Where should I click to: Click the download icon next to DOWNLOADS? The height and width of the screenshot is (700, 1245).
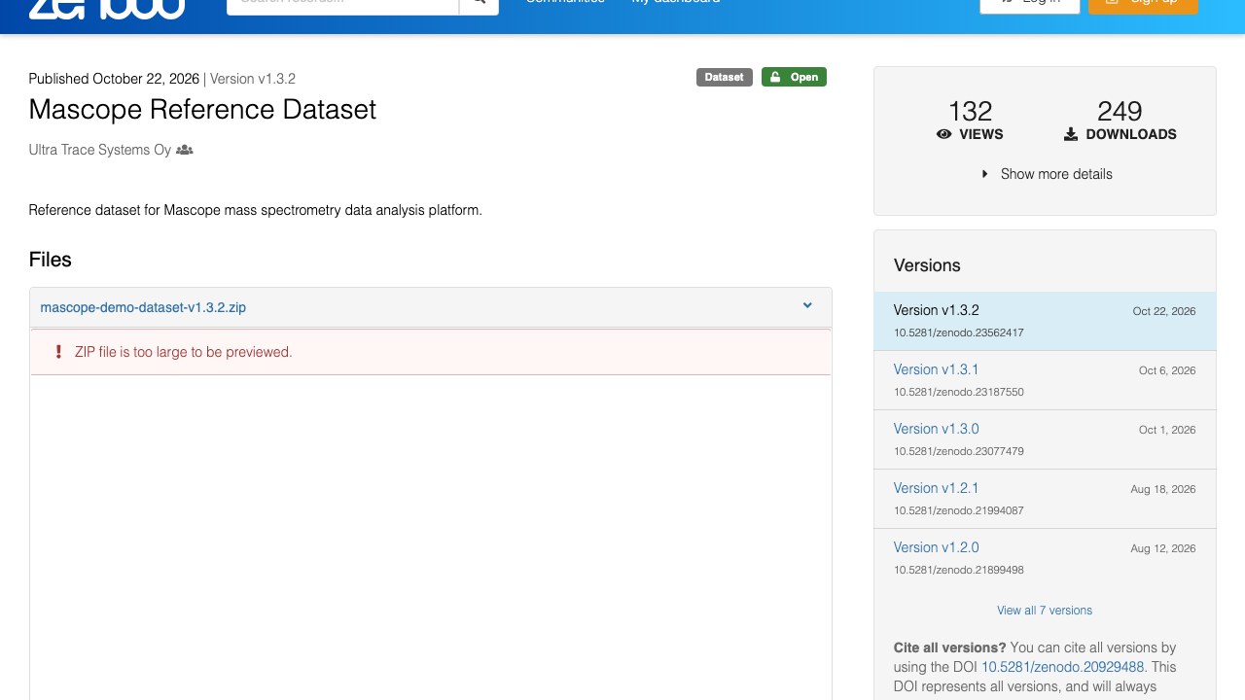point(1071,134)
